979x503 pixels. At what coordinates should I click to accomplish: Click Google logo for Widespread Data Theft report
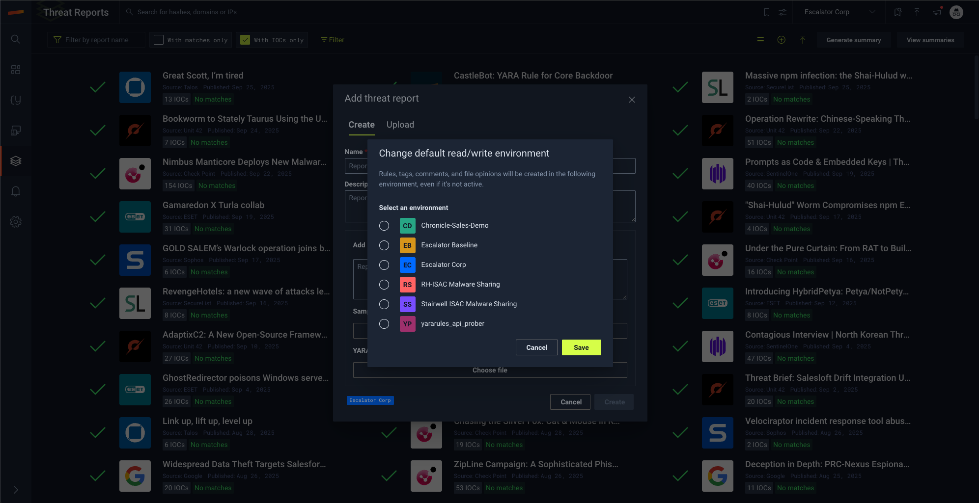point(135,476)
